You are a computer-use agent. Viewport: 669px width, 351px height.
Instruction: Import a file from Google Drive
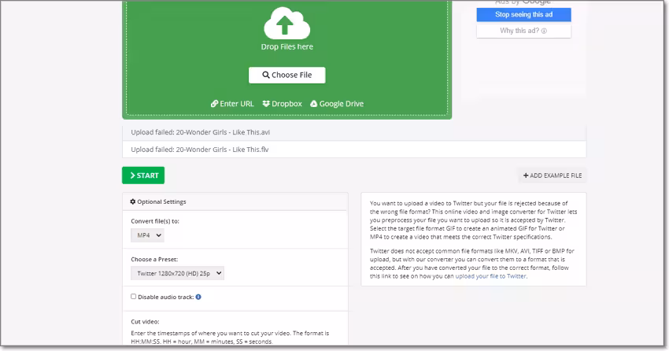point(337,104)
